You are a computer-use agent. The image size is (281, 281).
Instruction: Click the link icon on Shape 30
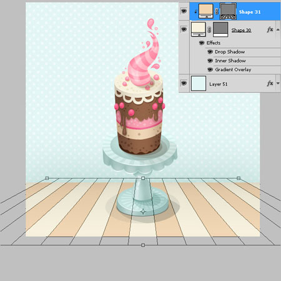point(209,29)
